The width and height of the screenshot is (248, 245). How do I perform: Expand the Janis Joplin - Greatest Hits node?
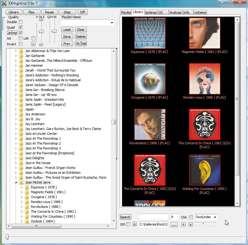click(16, 100)
